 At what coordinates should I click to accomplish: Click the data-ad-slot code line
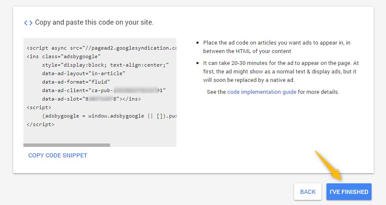tap(91, 99)
